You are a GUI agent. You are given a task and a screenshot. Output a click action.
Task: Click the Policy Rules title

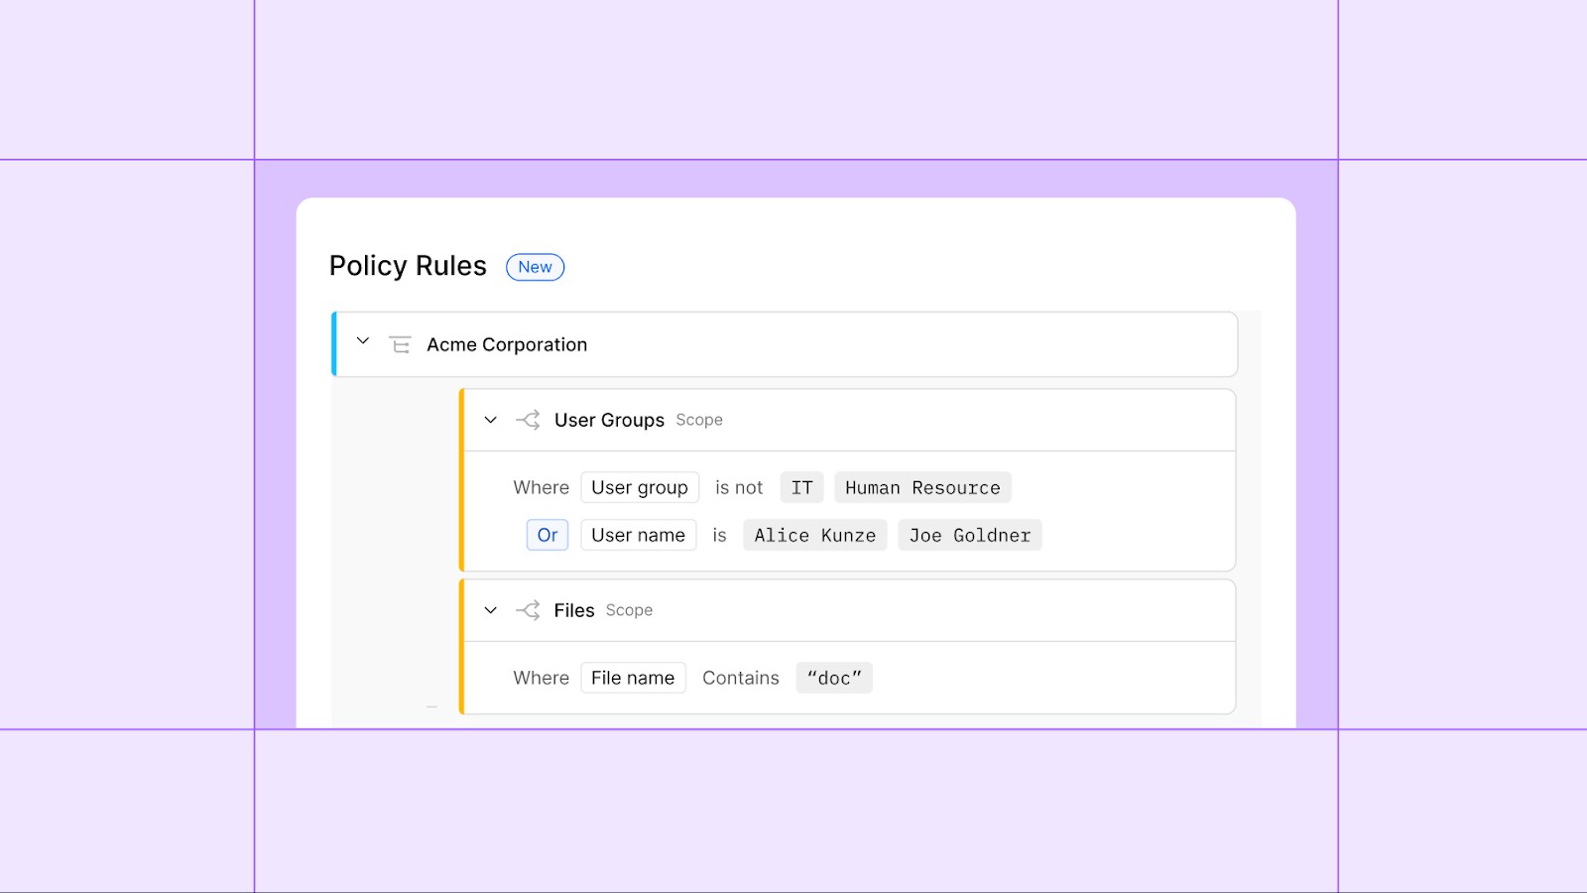click(x=408, y=266)
